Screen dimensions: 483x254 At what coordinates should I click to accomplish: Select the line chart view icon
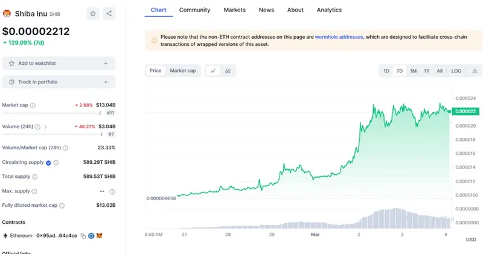click(x=213, y=71)
